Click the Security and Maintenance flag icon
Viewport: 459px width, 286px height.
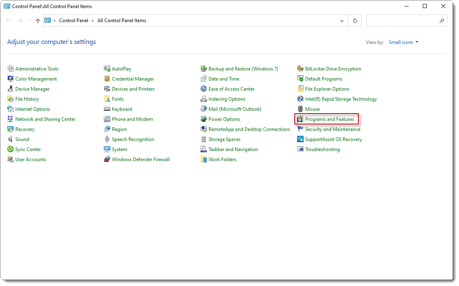point(300,129)
